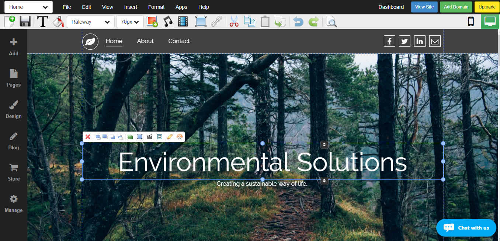500x241 pixels.
Task: Insert audio with the music note icon
Action: pos(168,22)
